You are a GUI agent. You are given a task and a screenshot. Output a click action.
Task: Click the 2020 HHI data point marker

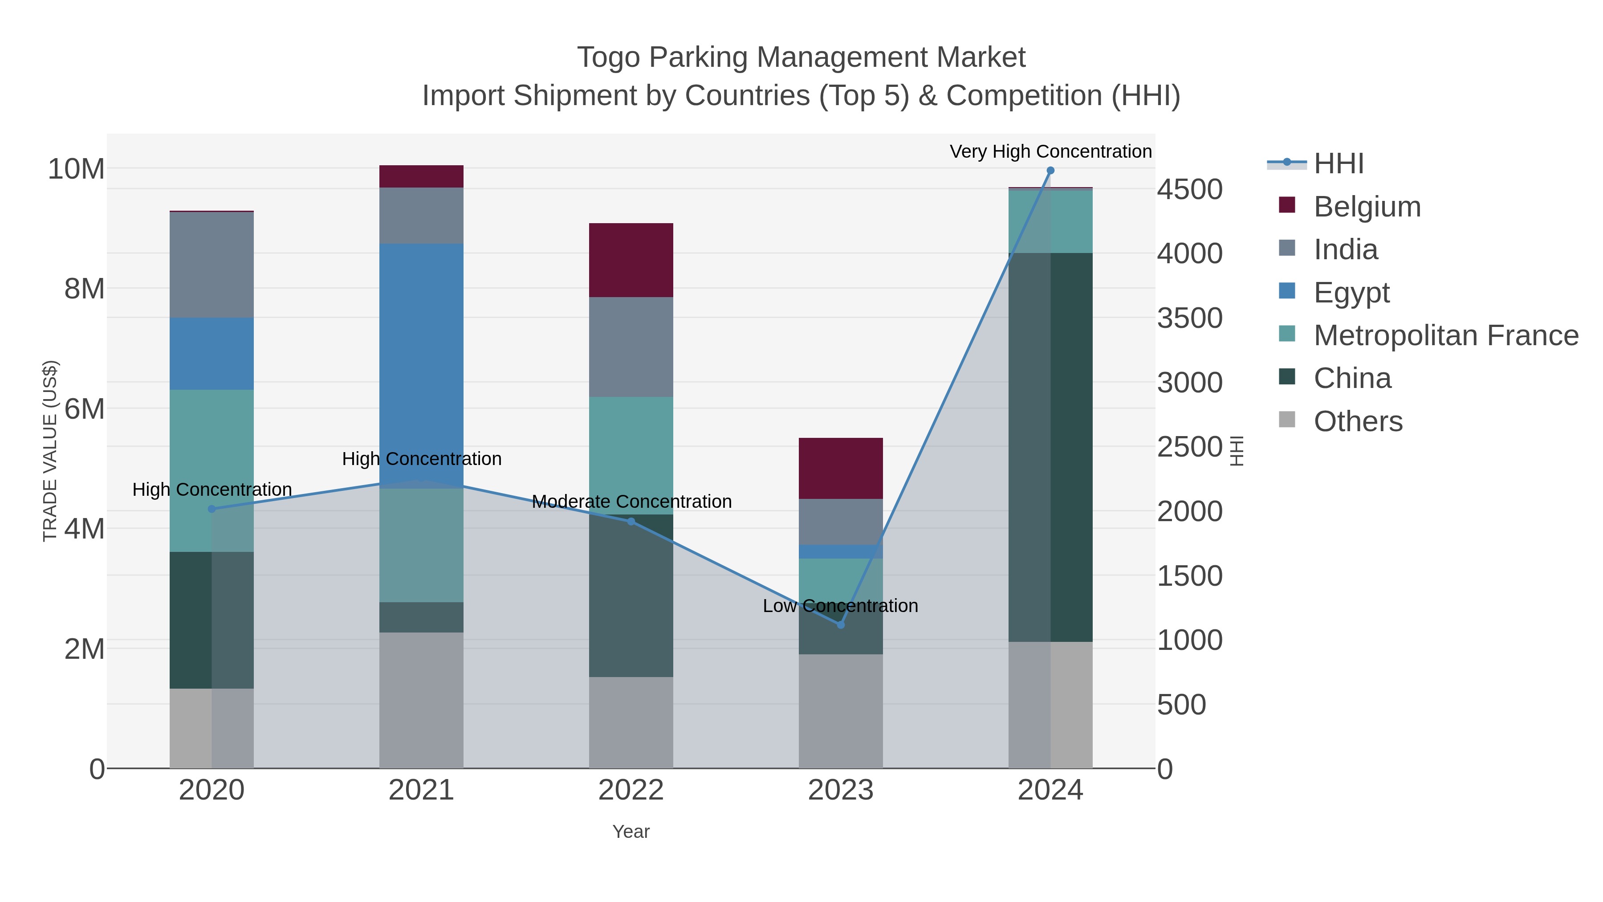coord(212,509)
